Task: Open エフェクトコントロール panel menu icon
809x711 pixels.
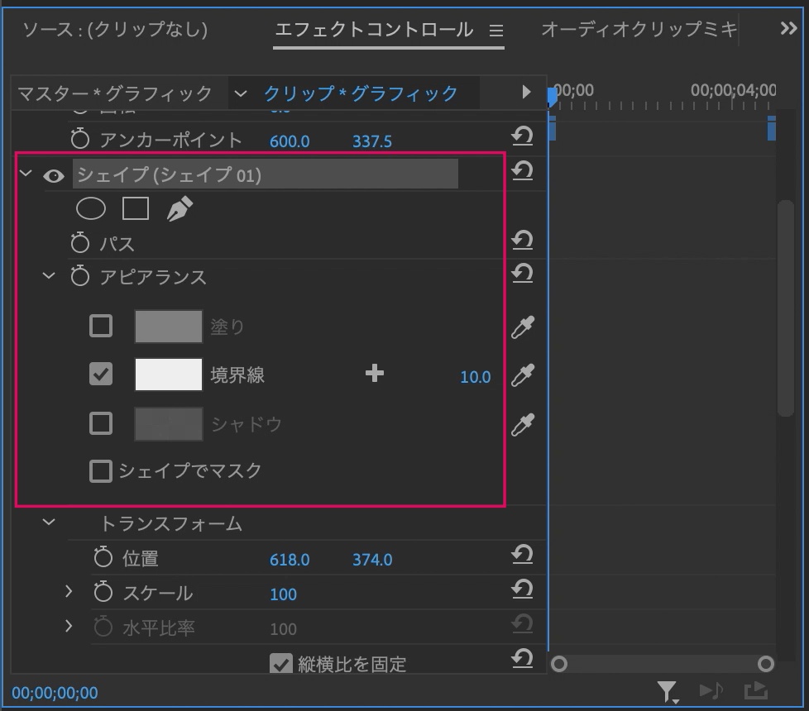Action: (496, 31)
